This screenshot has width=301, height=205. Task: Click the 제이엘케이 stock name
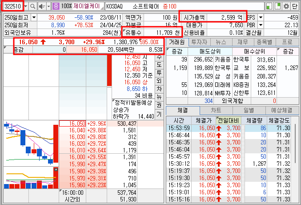[87, 6]
